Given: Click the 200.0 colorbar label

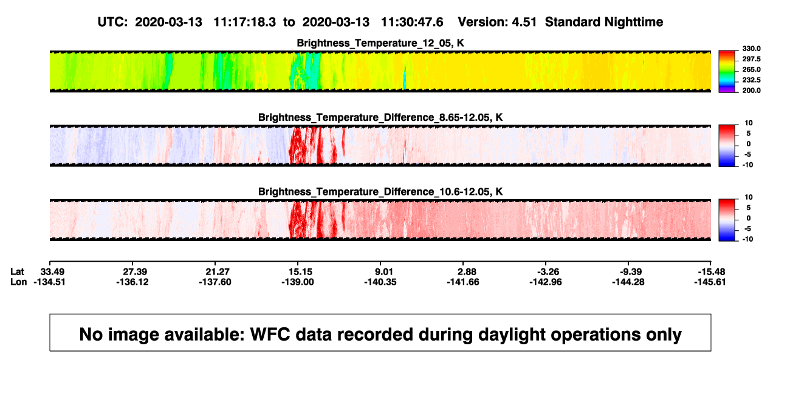Looking at the screenshot, I should 750,90.
